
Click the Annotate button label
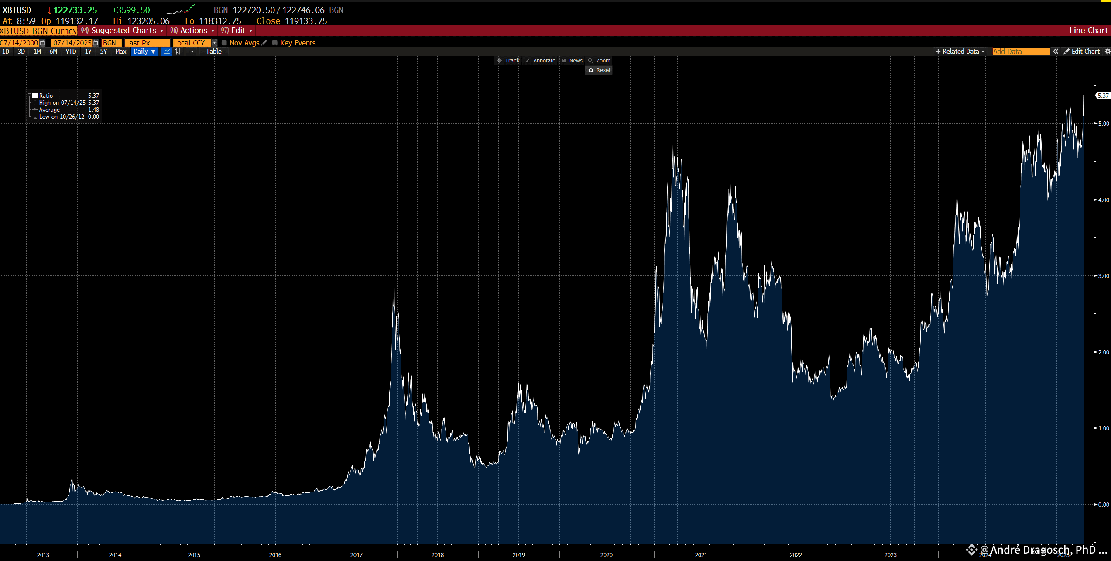coord(545,61)
